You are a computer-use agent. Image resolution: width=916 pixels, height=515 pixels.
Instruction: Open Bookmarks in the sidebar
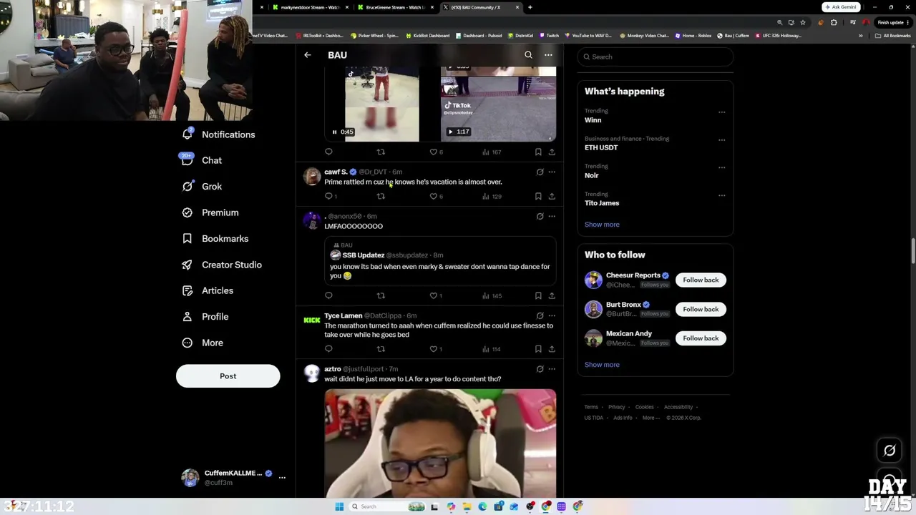[215, 238]
